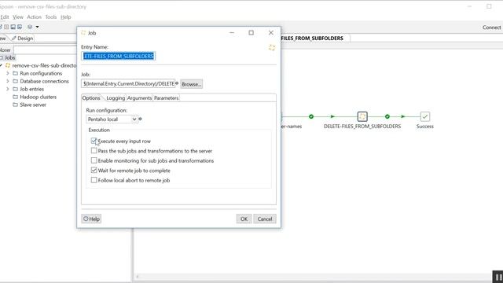503x283 pixels.
Task: Enable Follow local abort to remote job
Action: (94, 180)
